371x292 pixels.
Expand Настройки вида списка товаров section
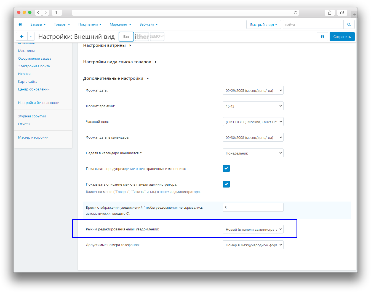click(120, 62)
